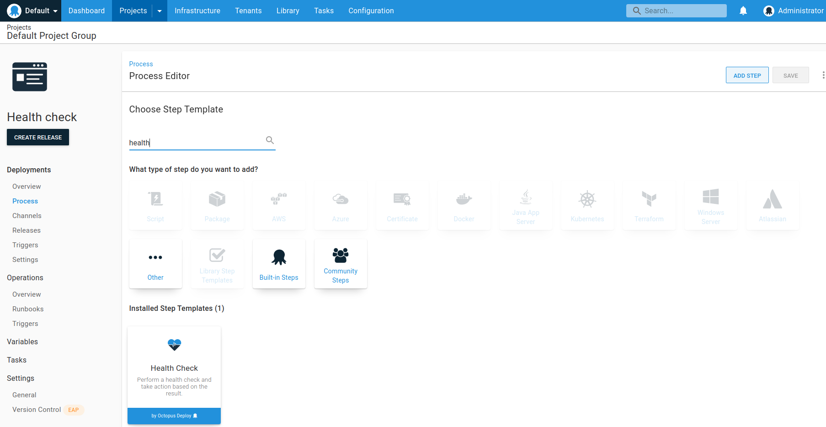Image resolution: width=826 pixels, height=427 pixels.
Task: Choose the AWS step category
Action: pyautogui.click(x=279, y=205)
